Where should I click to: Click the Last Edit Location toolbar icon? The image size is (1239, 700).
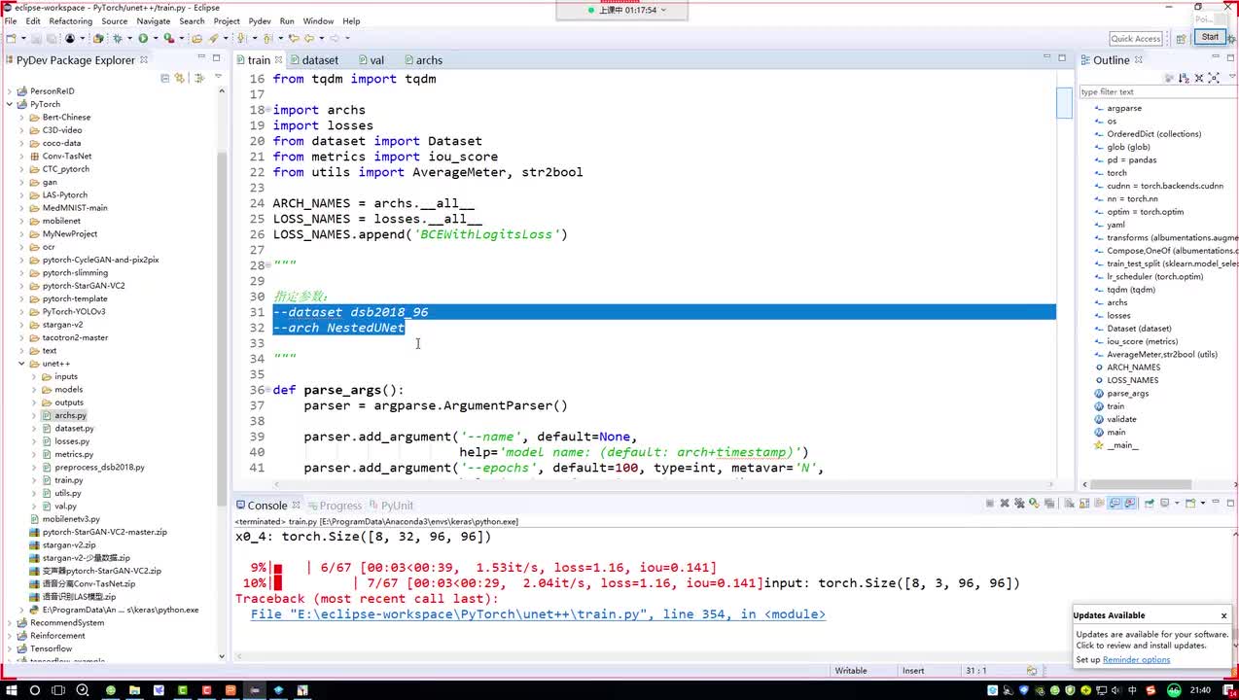[294, 38]
